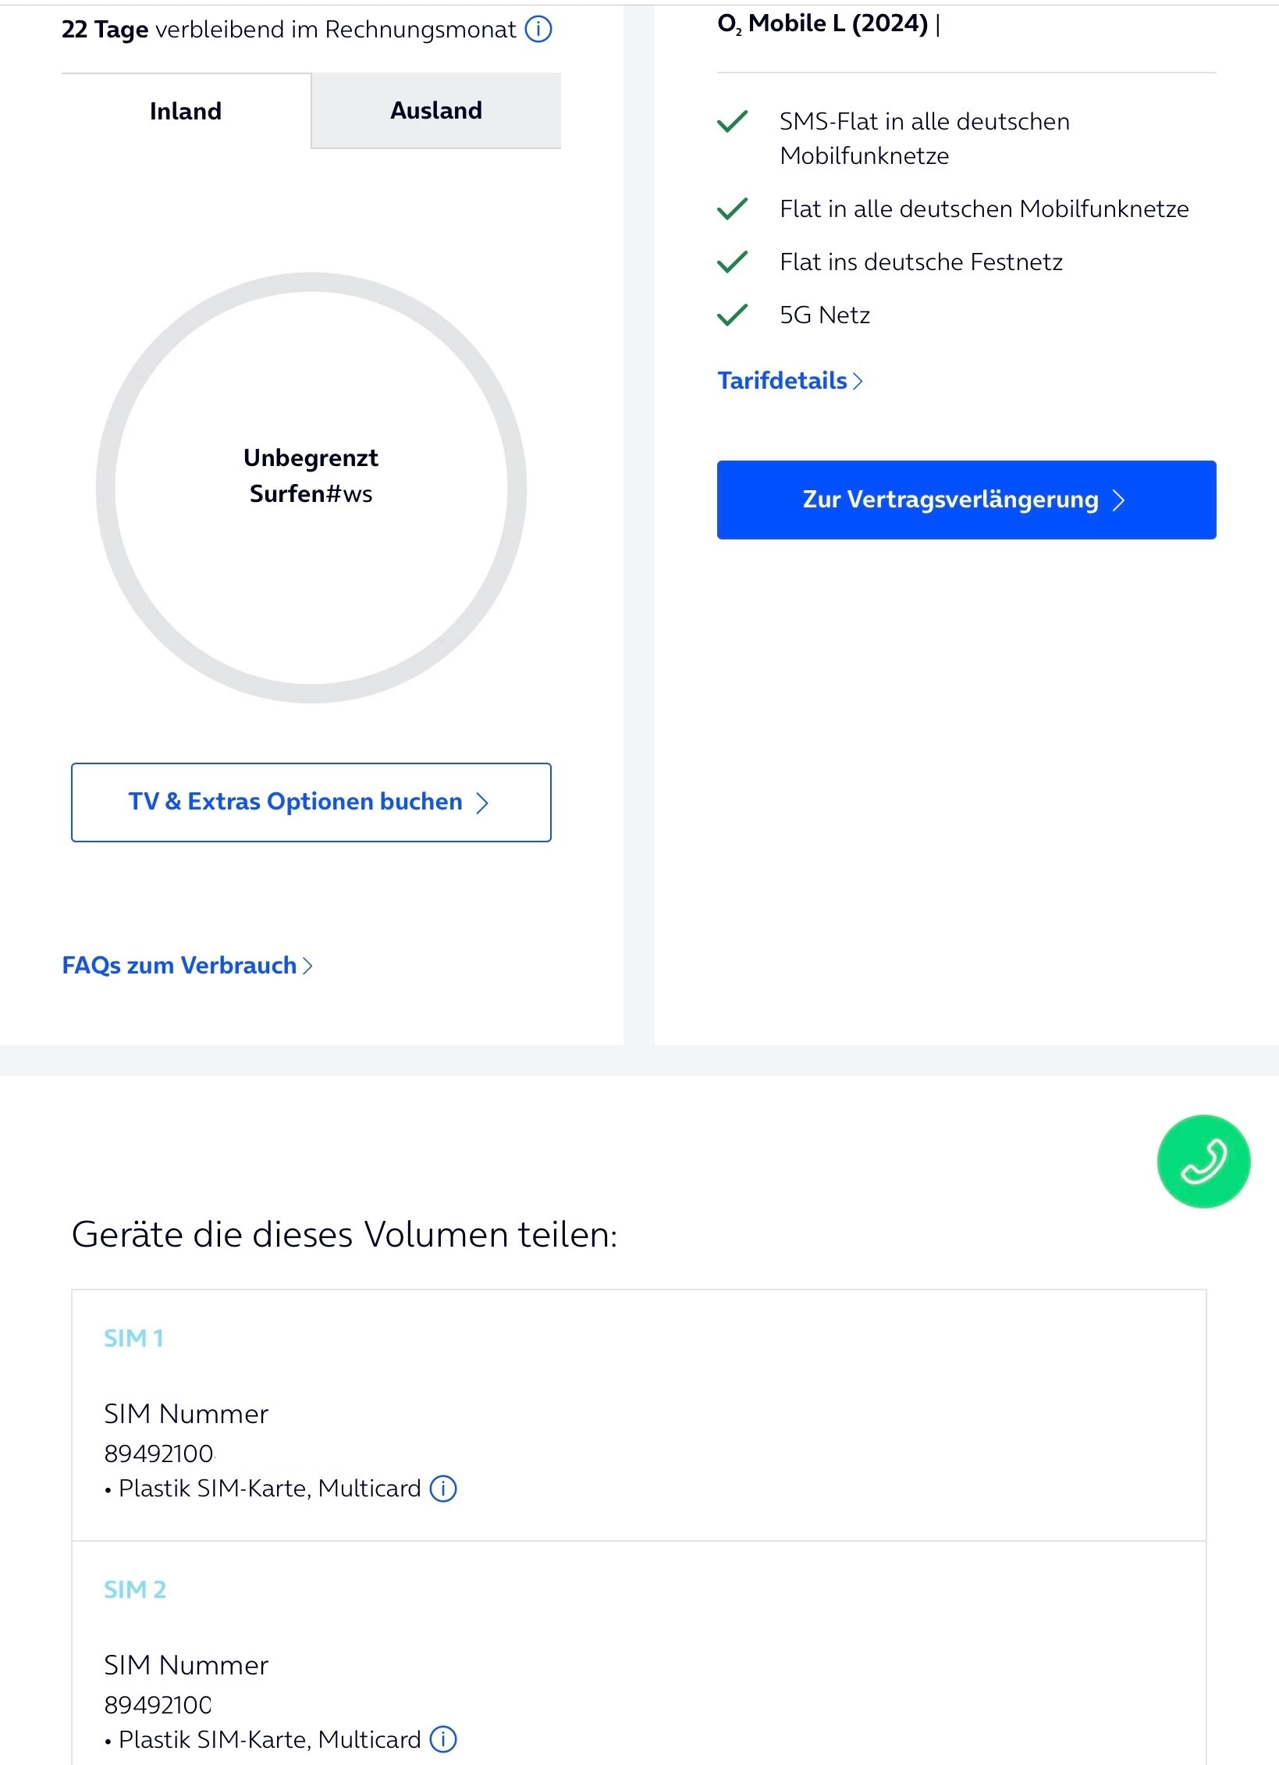
Task: Click info icon next to remaining days
Action: point(538,30)
